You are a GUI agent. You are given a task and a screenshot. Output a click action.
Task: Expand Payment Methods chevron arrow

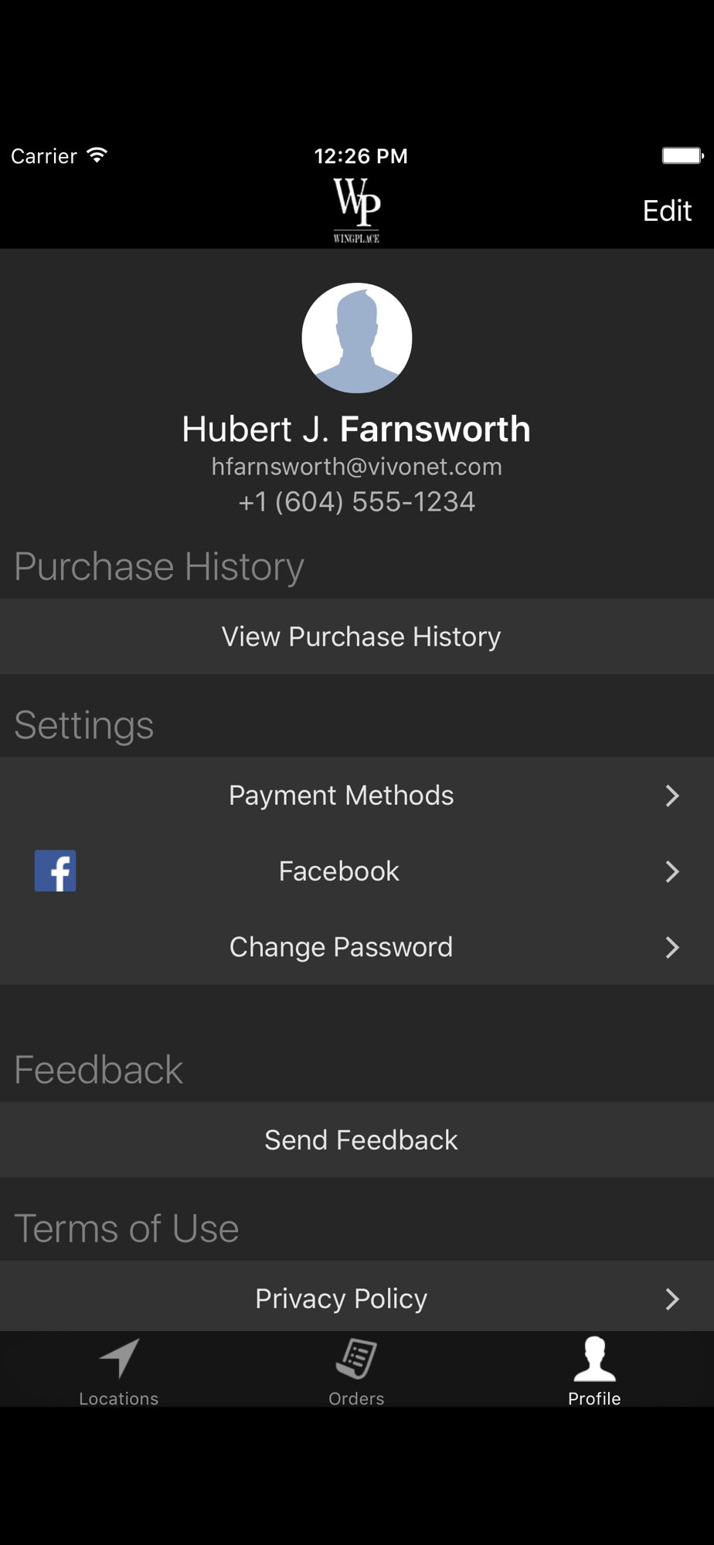(x=672, y=796)
